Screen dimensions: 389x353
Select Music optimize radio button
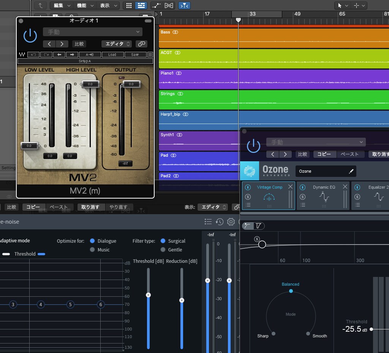click(x=92, y=250)
